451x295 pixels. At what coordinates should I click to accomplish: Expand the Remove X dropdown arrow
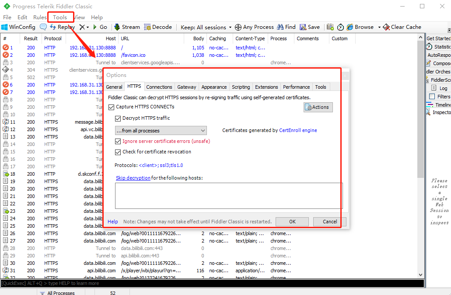pos(88,27)
